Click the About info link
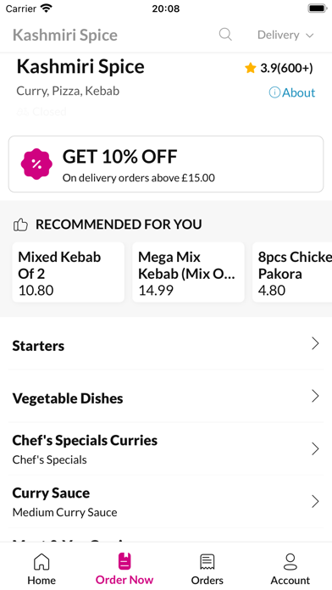332x590 pixels. point(292,92)
